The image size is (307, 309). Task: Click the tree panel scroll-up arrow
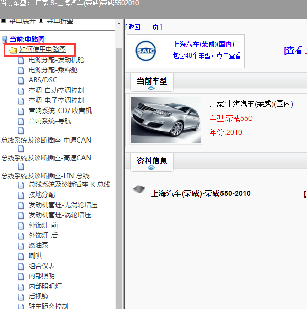pos(119,23)
